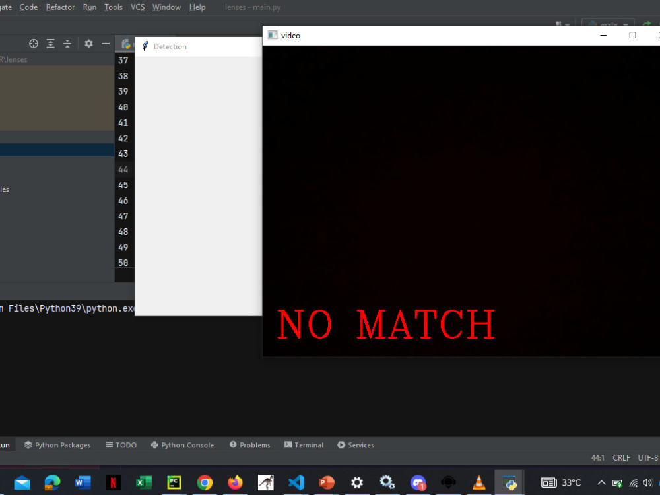Open the main run configuration dropdown
This screenshot has width=660, height=495.
pyautogui.click(x=607, y=22)
